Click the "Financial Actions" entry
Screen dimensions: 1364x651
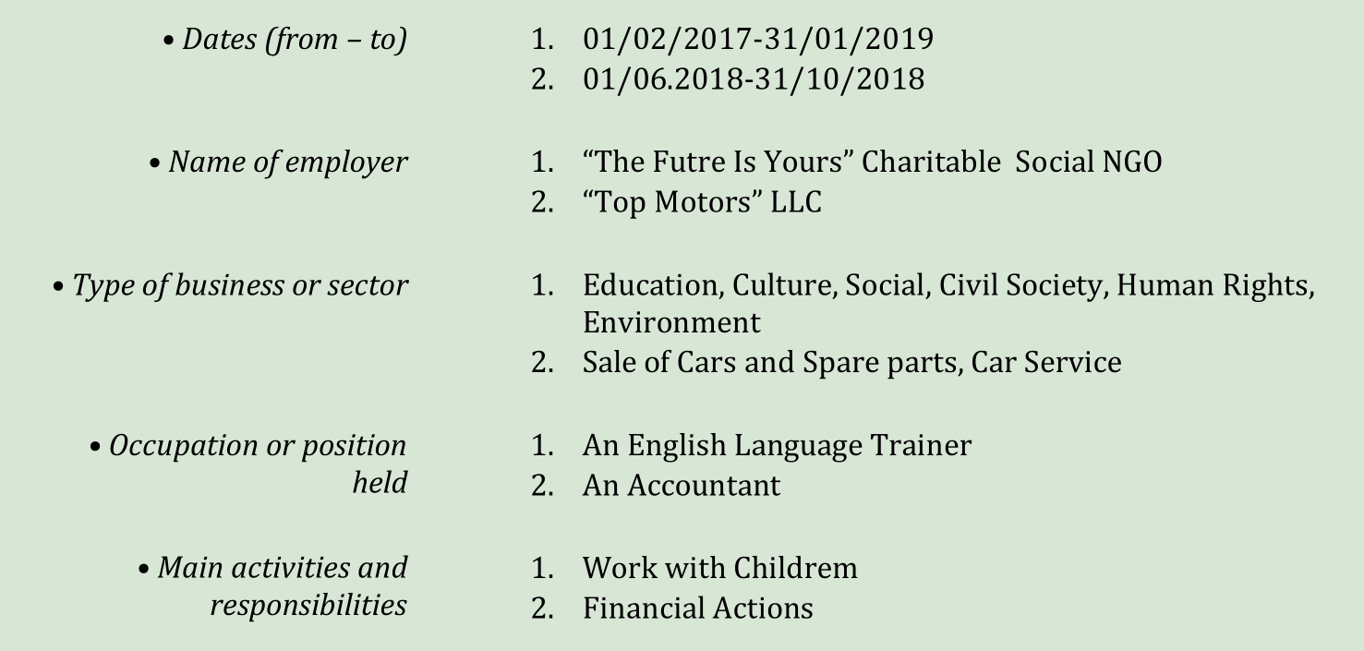pyautogui.click(x=697, y=609)
